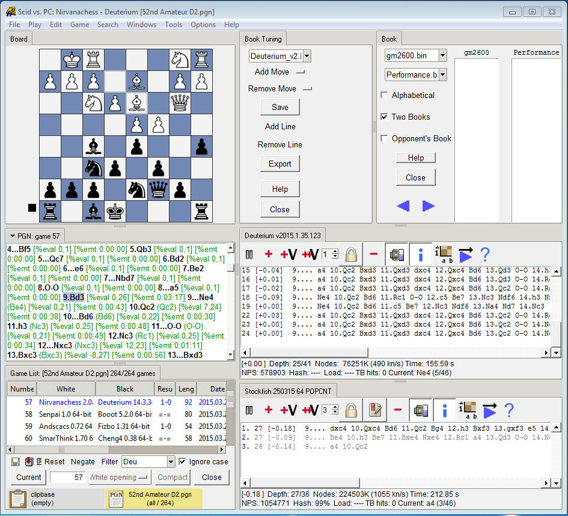Click the blue play-arrow icon in Stockfish toolbar
The image size is (568, 516).
pyautogui.click(x=489, y=410)
